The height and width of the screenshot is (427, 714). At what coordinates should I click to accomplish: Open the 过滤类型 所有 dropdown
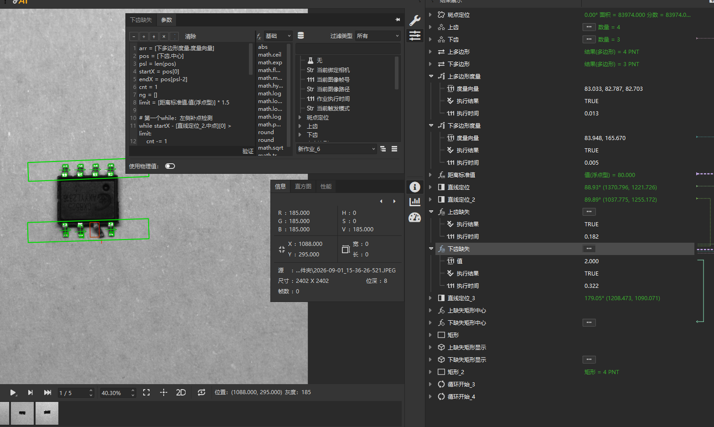pos(378,36)
